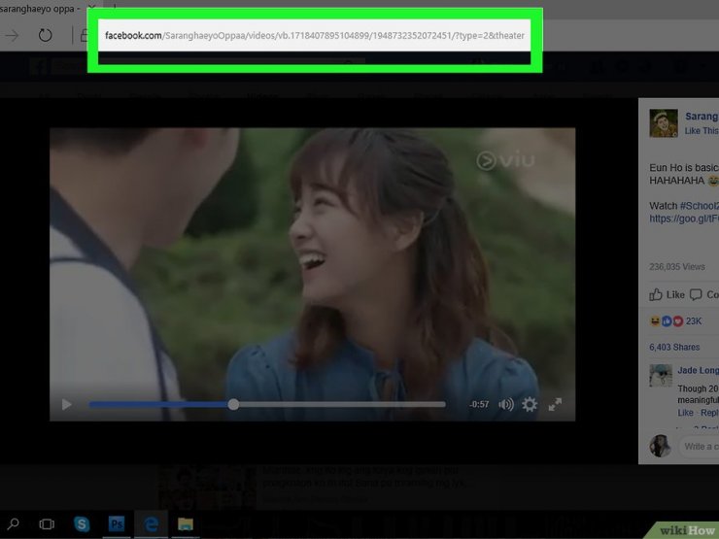
Task: Click the Comment button next to Like
Action: pos(703,294)
